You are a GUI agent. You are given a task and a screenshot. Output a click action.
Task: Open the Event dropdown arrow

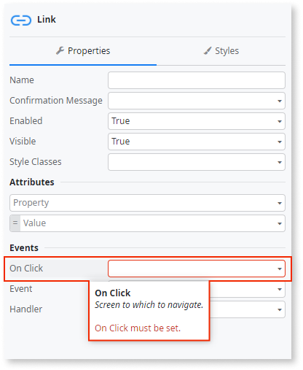click(280, 289)
